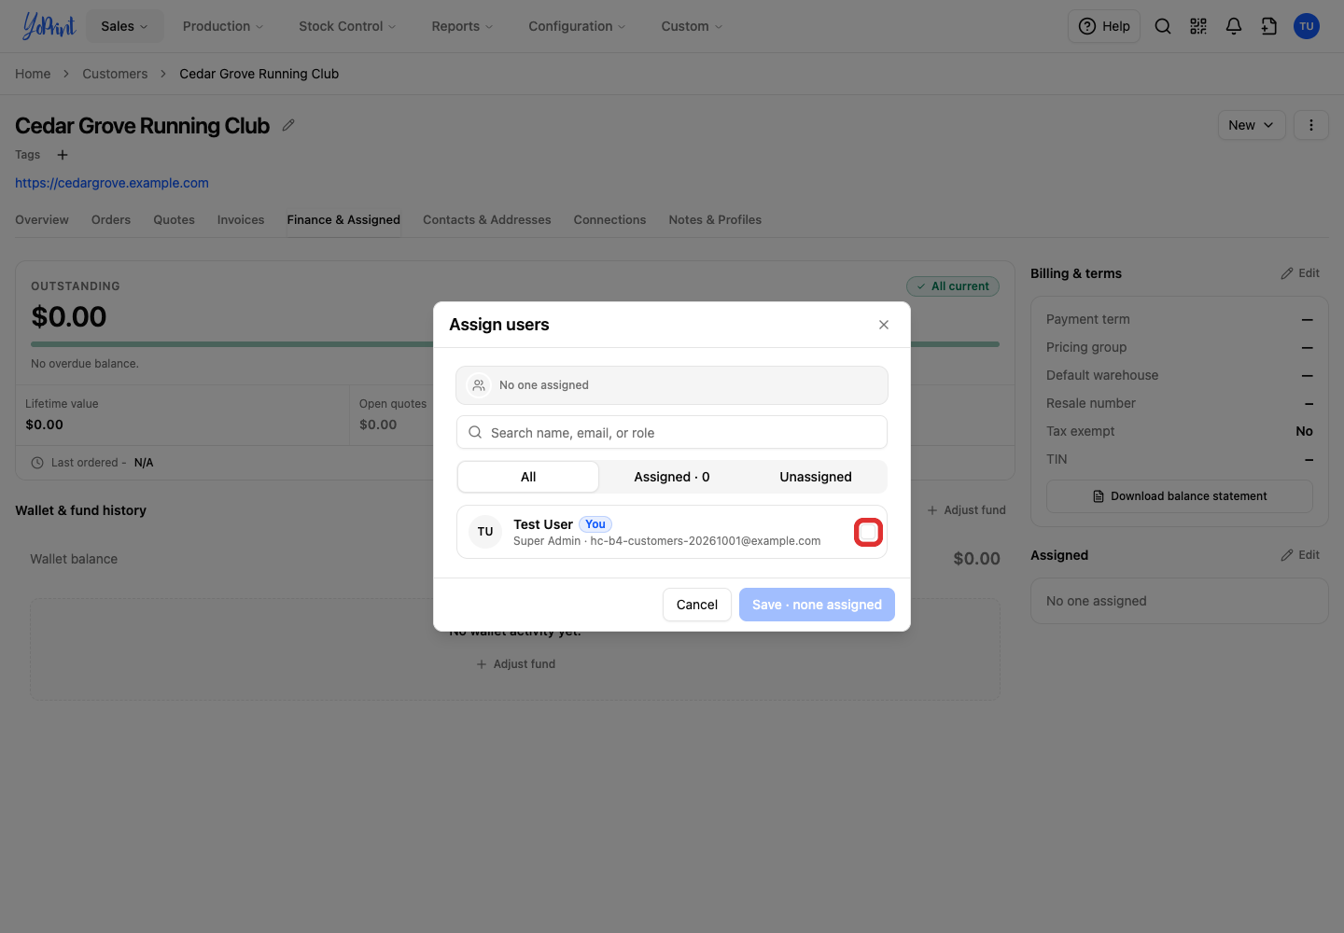The height and width of the screenshot is (933, 1344).
Task: Switch to the Quotes tab
Action: 175,220
